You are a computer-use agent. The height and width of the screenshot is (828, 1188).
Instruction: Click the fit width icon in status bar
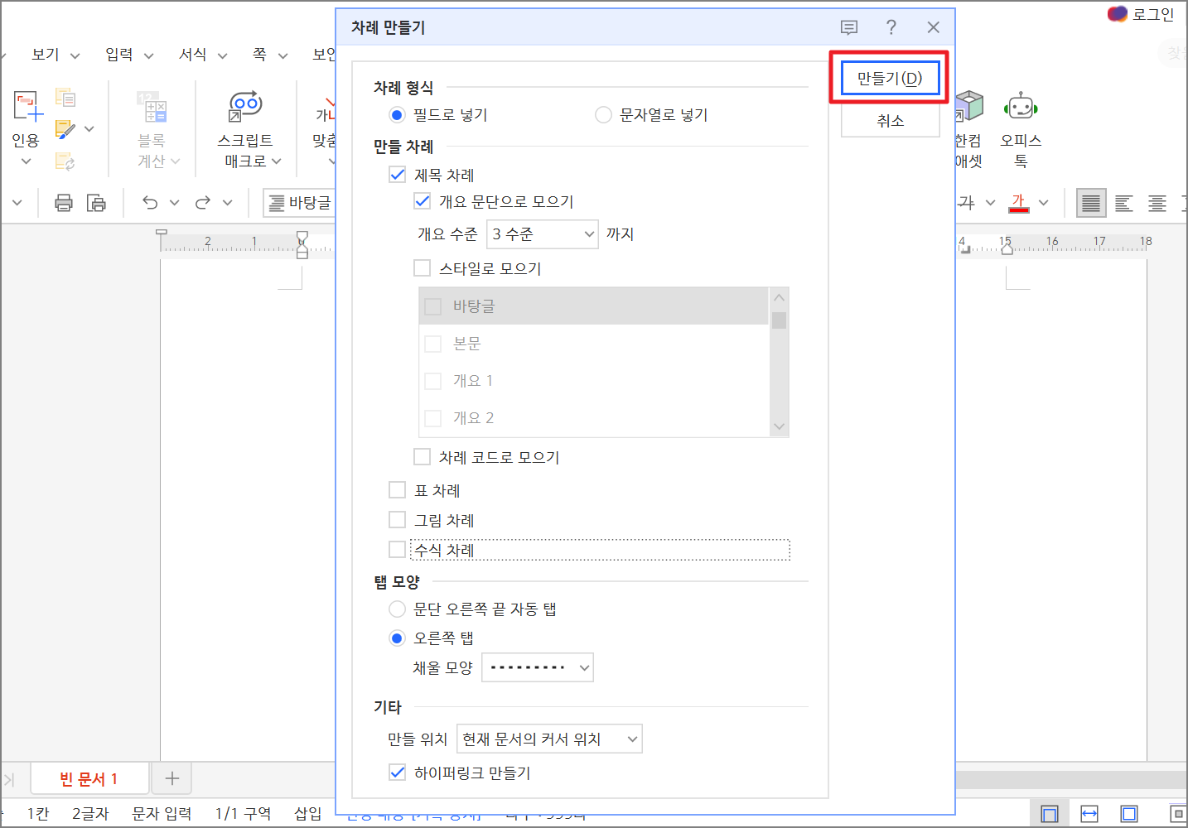(x=1089, y=814)
